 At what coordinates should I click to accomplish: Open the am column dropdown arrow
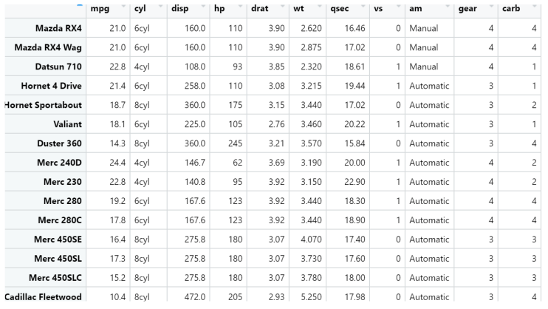[448, 7]
